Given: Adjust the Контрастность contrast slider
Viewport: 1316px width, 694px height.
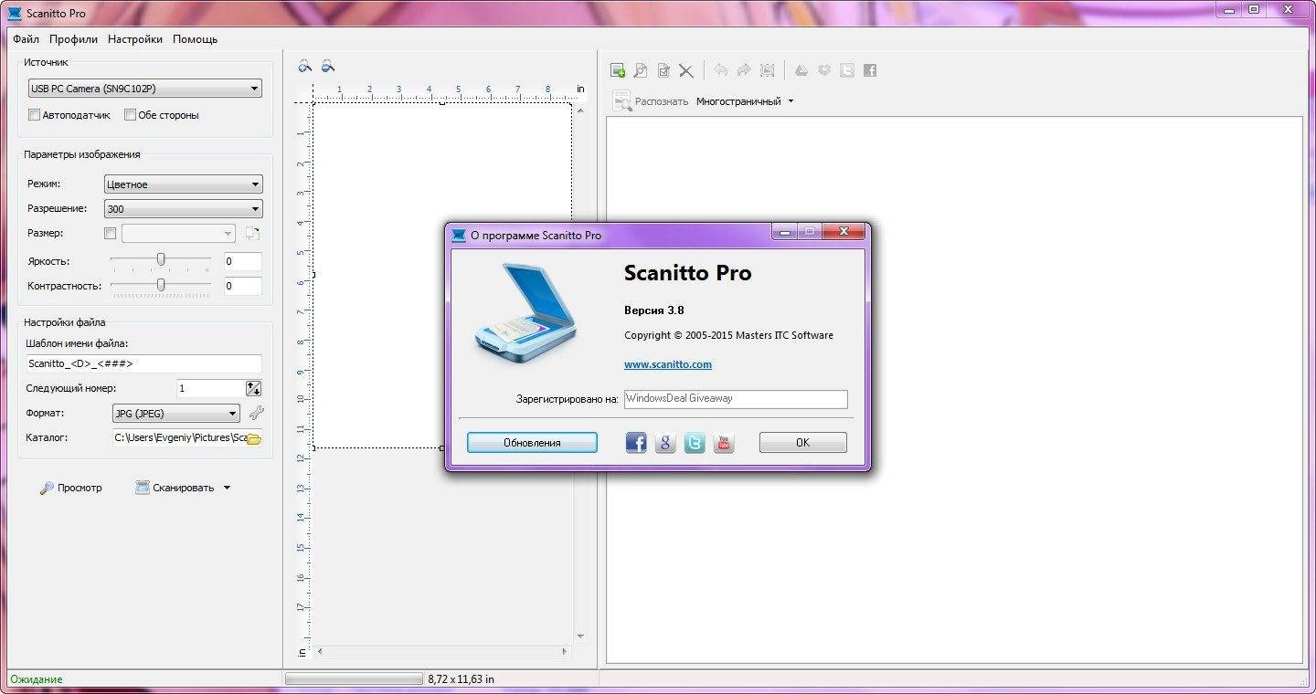Looking at the screenshot, I should tap(161, 286).
